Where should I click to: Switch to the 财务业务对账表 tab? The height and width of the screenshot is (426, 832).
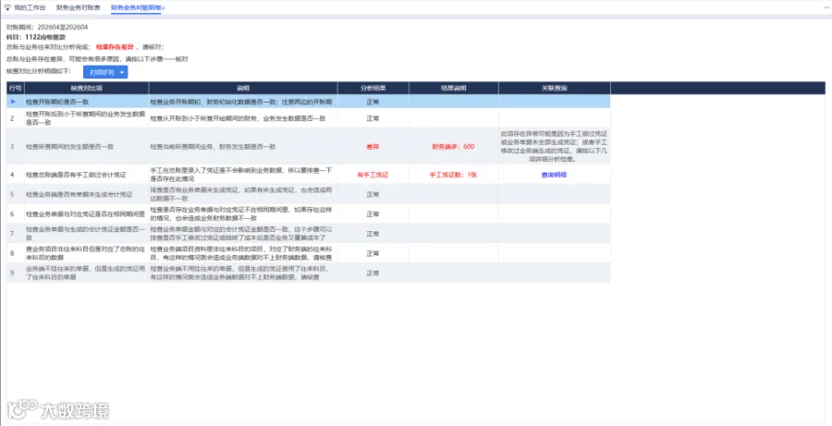tap(78, 8)
